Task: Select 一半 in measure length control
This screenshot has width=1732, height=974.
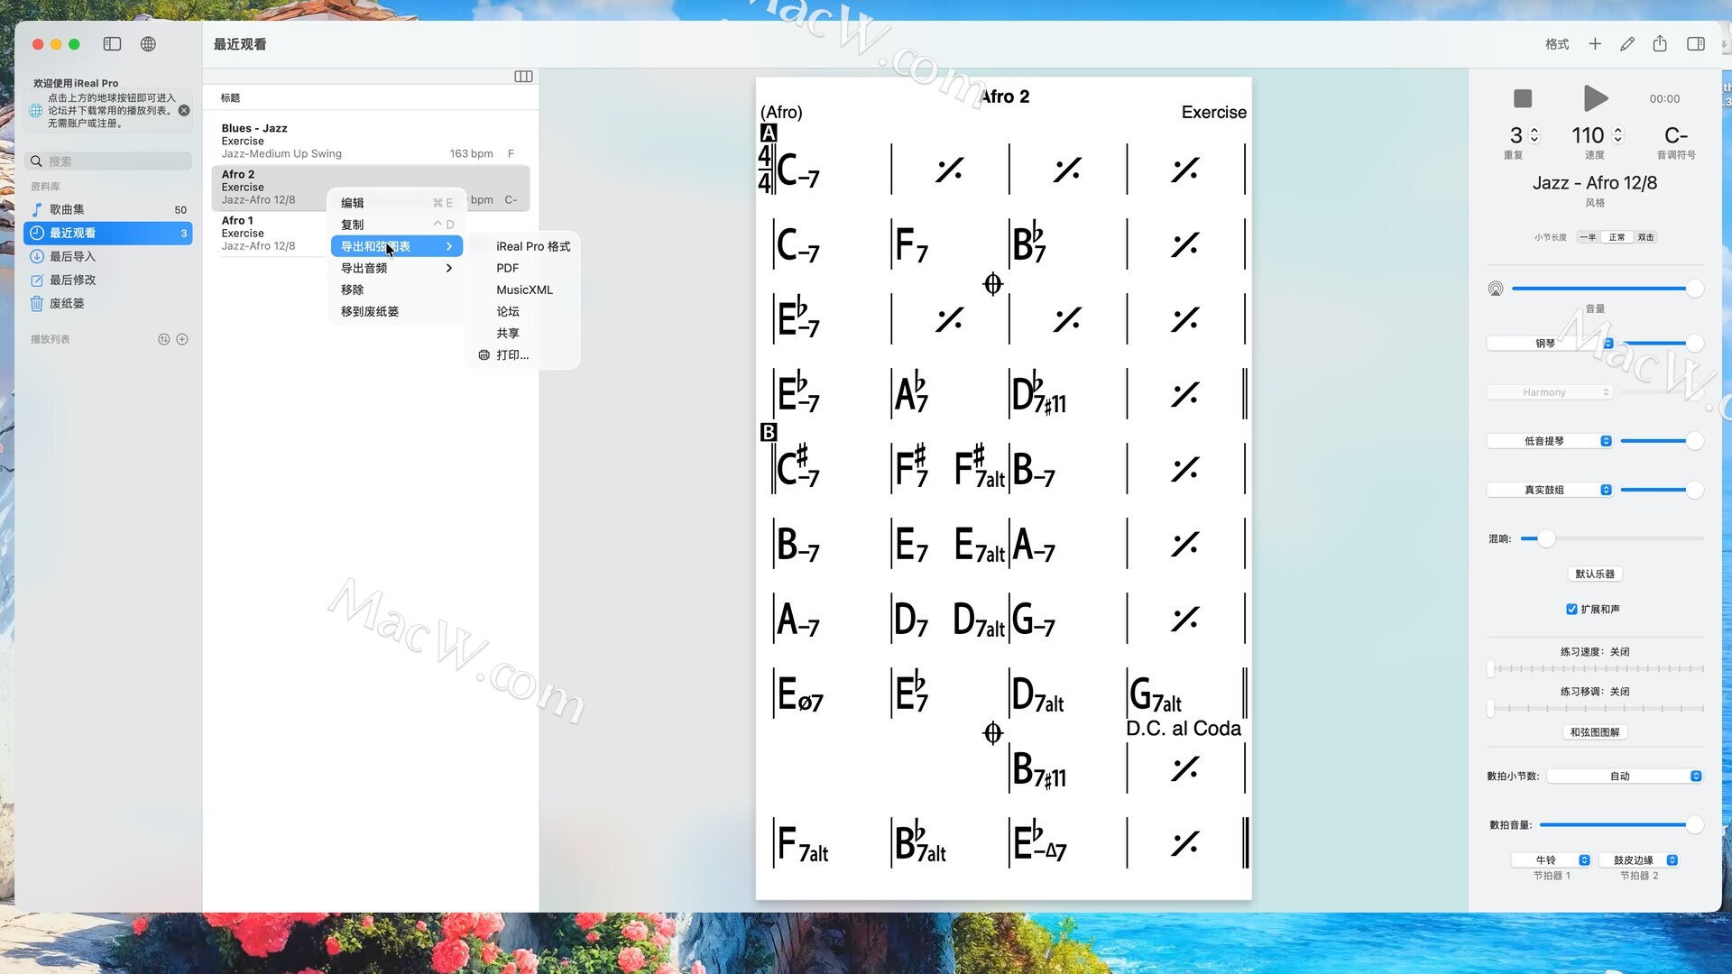Action: [1588, 238]
